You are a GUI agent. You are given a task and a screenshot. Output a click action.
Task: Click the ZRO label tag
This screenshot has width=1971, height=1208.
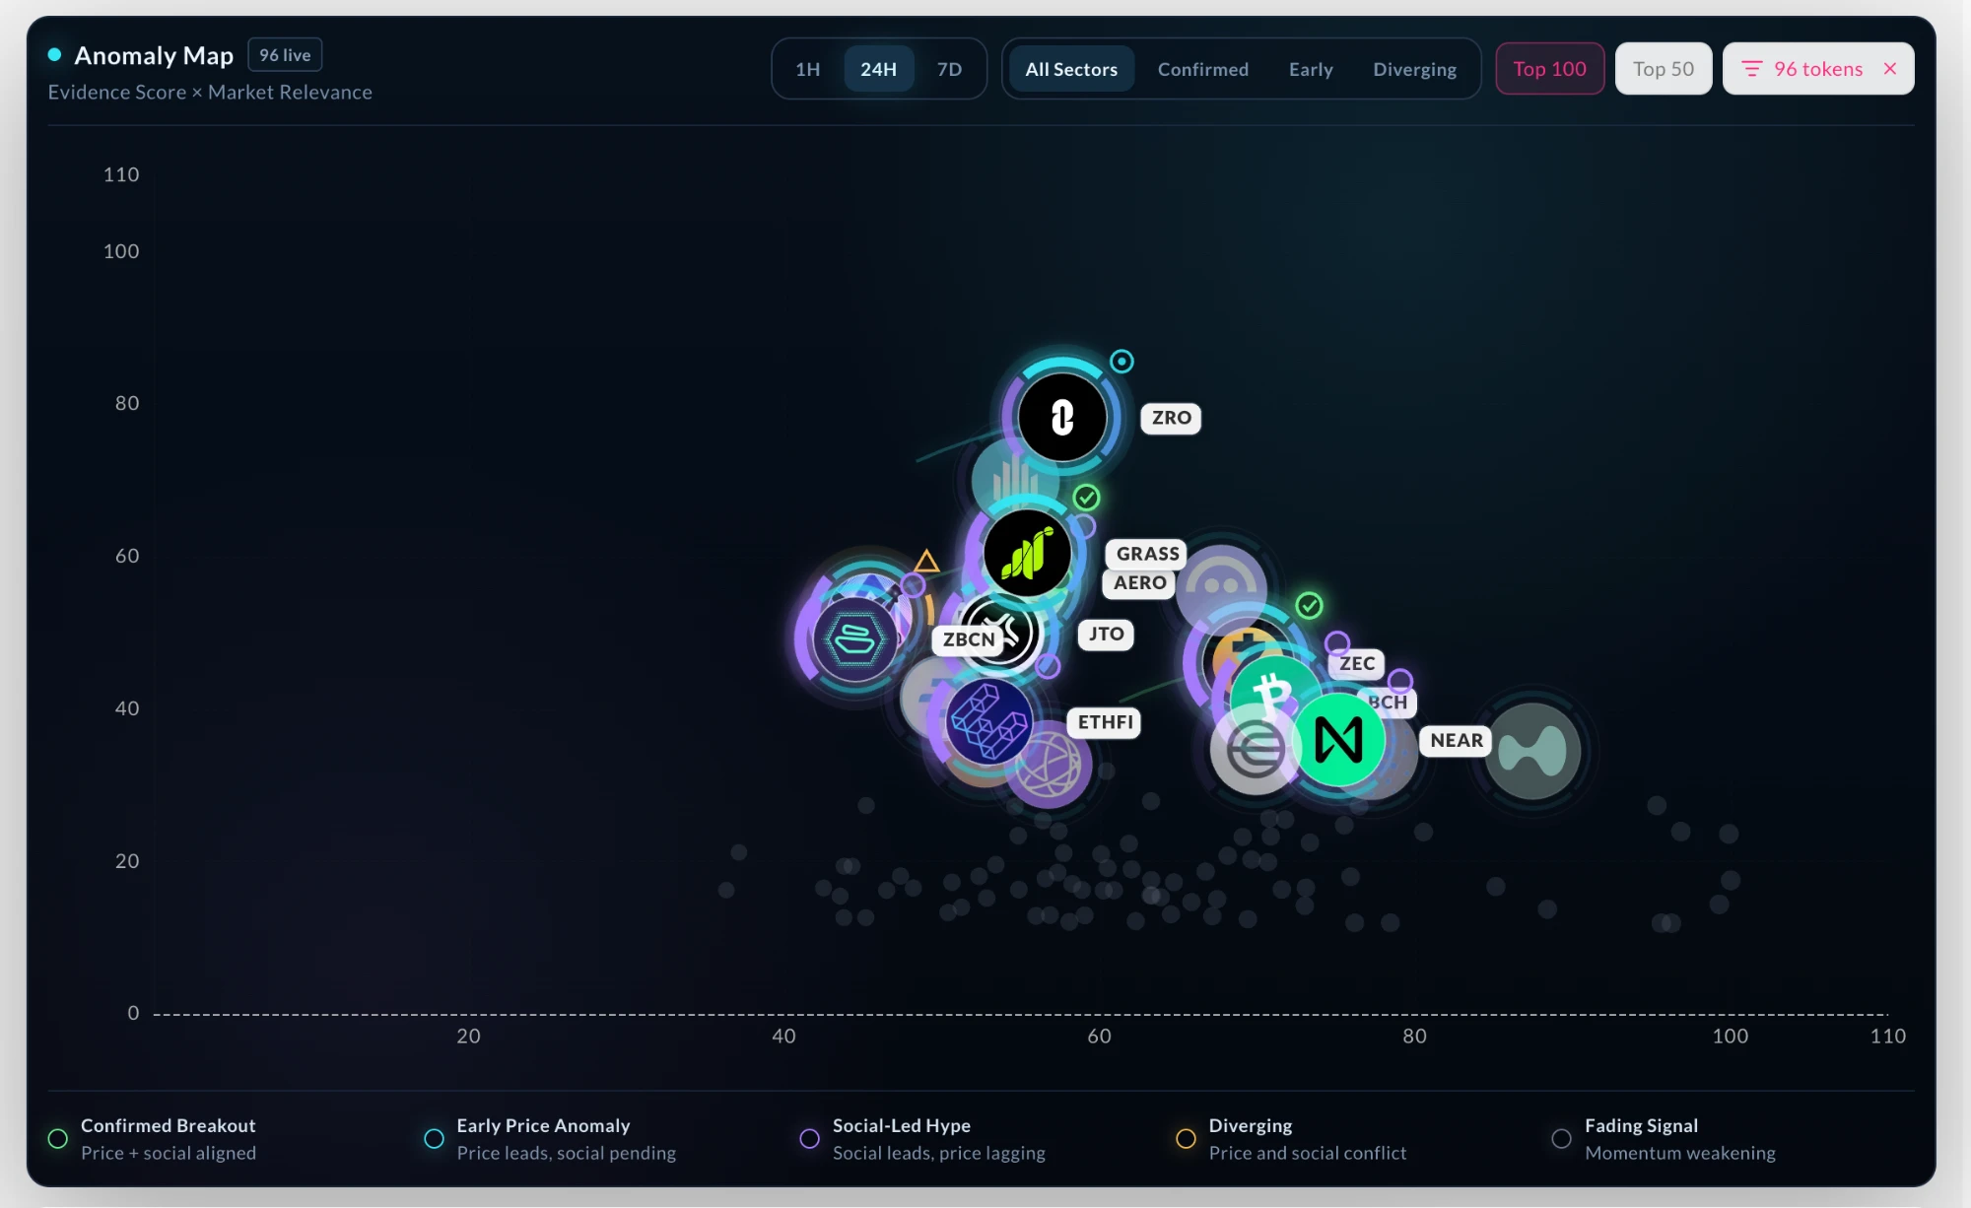point(1171,418)
